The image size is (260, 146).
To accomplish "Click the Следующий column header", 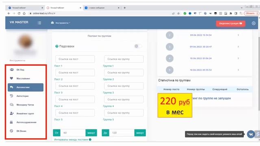I will (x=220, y=89).
